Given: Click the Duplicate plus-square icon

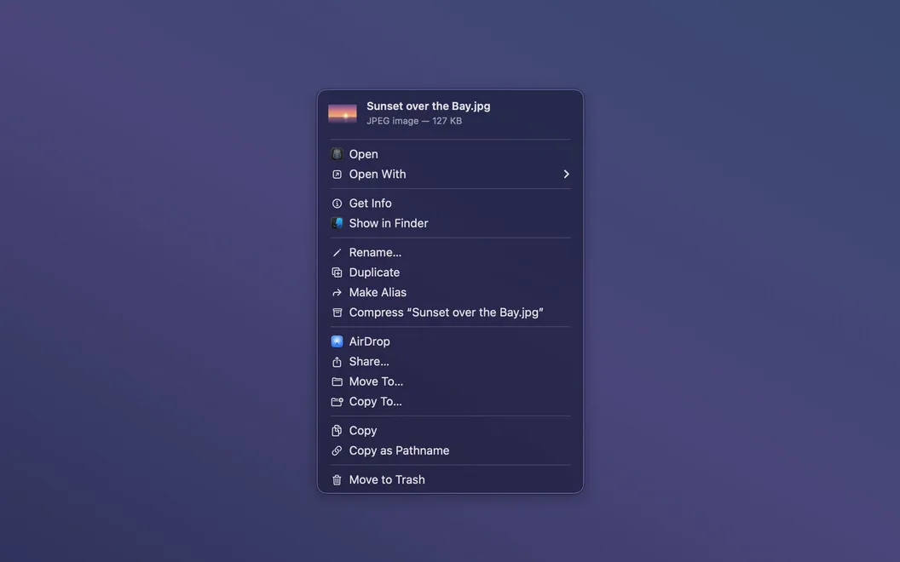Looking at the screenshot, I should 337,272.
